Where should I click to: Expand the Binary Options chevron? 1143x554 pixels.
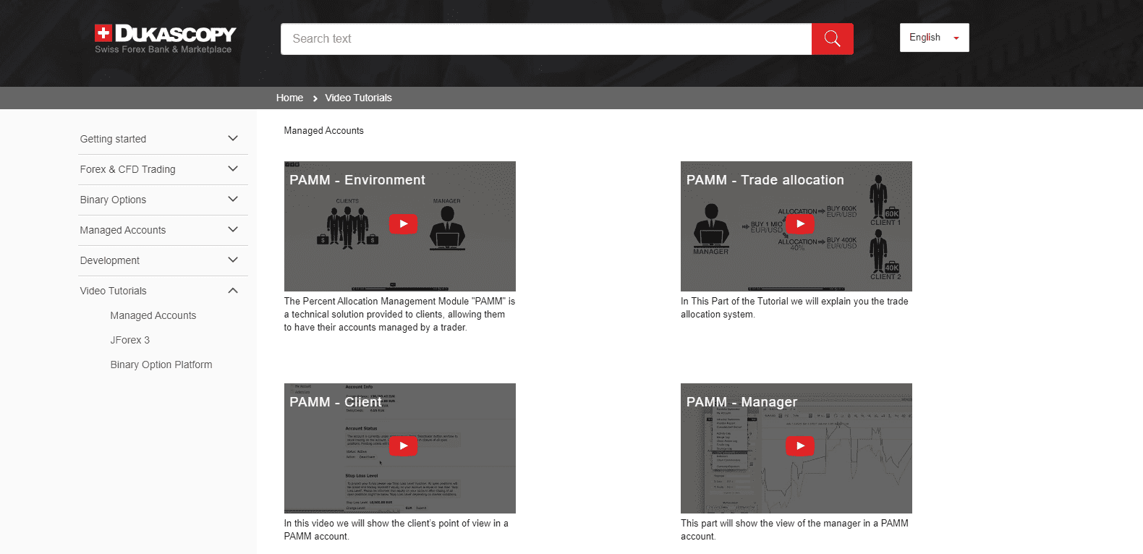(x=233, y=199)
